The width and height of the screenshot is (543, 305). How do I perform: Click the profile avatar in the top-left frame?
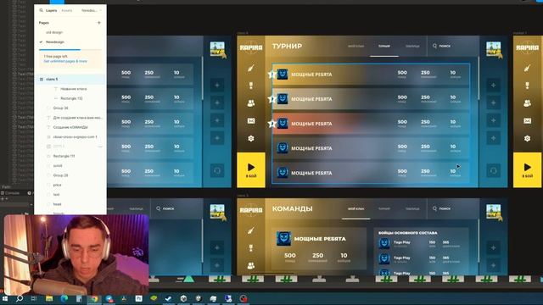[x=217, y=49]
